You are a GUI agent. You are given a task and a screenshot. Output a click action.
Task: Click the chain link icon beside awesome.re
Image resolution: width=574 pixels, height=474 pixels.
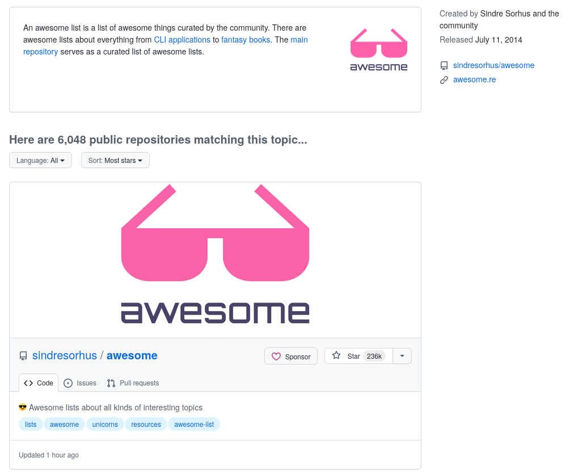[444, 80]
